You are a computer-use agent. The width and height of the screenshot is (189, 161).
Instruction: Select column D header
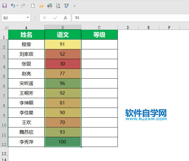click(x=128, y=27)
